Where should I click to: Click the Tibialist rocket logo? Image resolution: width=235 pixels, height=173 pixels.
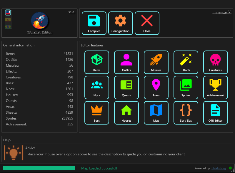(40, 21)
